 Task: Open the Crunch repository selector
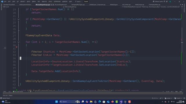click(x=178, y=98)
